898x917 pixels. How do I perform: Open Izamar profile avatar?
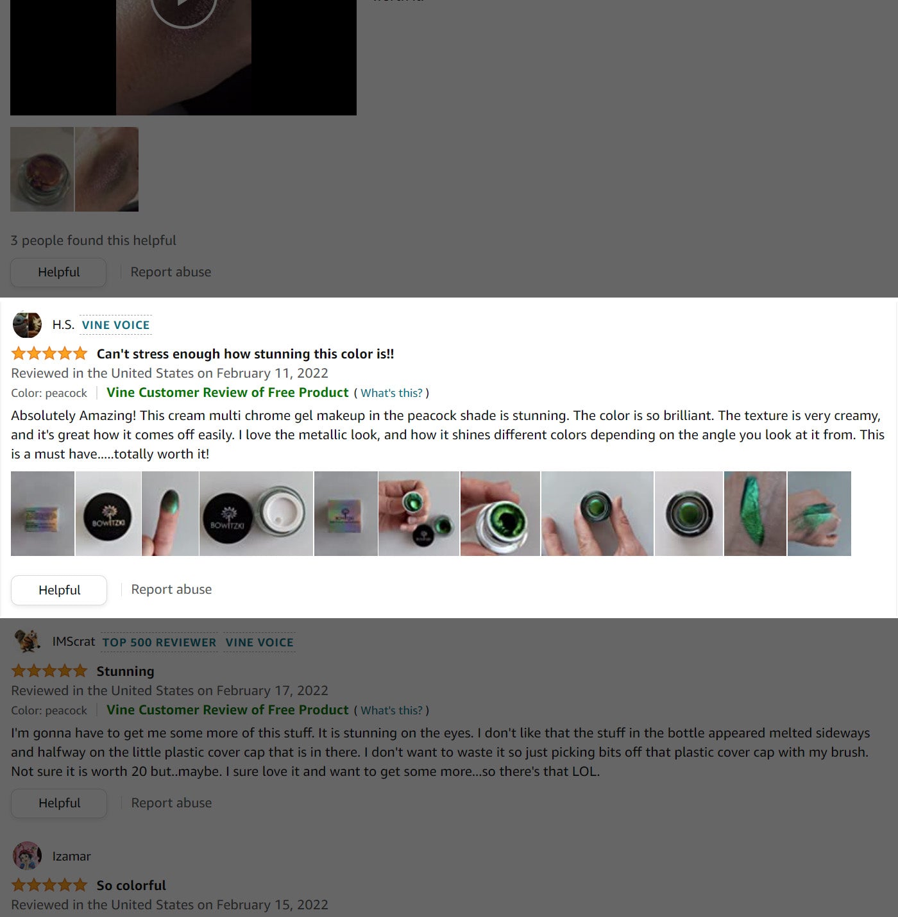tap(27, 856)
